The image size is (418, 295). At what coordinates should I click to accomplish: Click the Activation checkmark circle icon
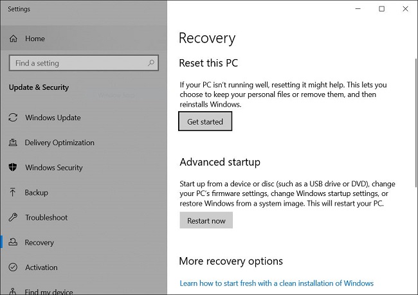point(13,267)
